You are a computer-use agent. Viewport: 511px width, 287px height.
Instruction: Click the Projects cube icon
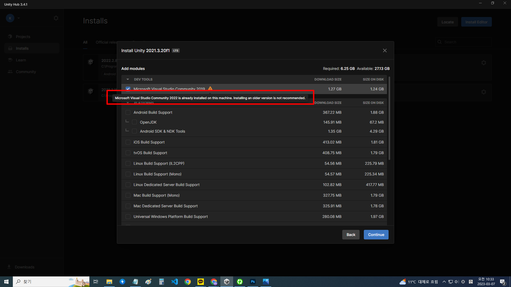click(x=10, y=36)
